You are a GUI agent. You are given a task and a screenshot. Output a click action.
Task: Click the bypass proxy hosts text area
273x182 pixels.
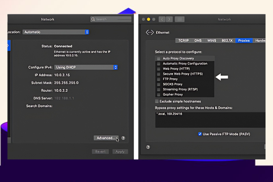[x=210, y=120]
